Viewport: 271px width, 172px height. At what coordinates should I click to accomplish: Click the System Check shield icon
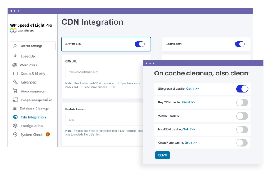point(15,134)
